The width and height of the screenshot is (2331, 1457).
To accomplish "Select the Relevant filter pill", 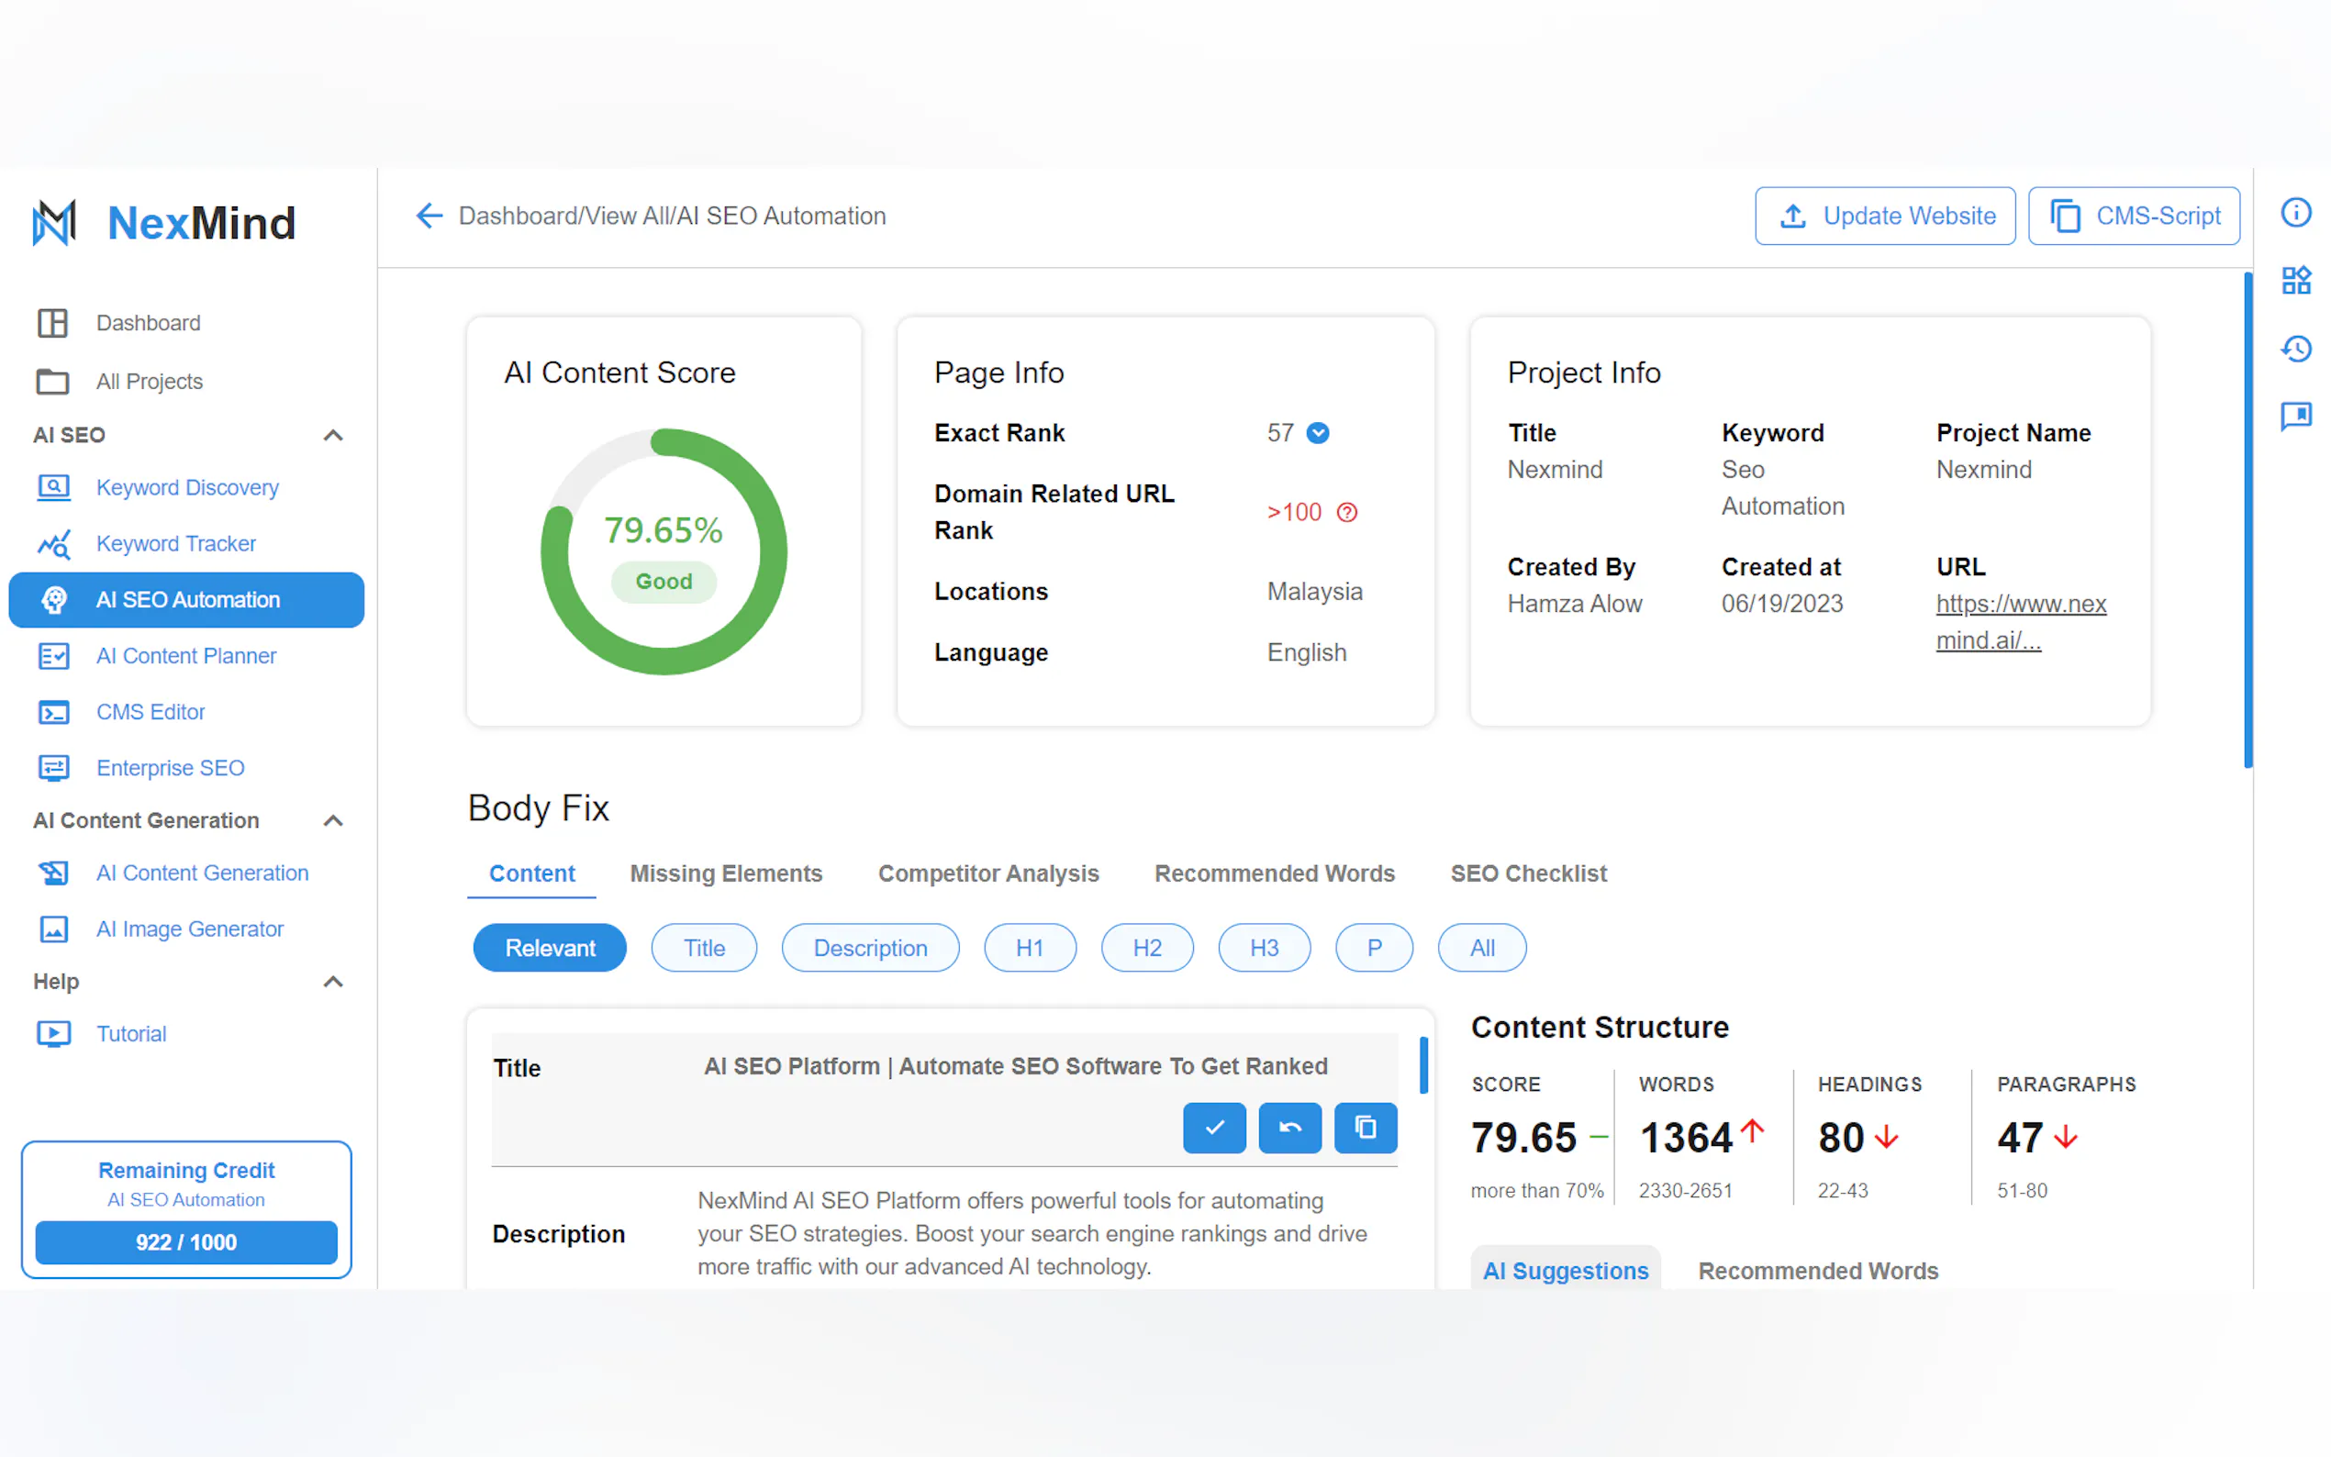I will (x=550, y=948).
